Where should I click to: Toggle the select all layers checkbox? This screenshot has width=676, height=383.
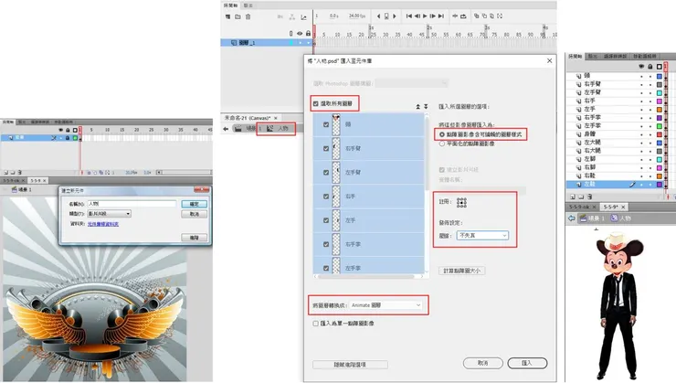(315, 103)
